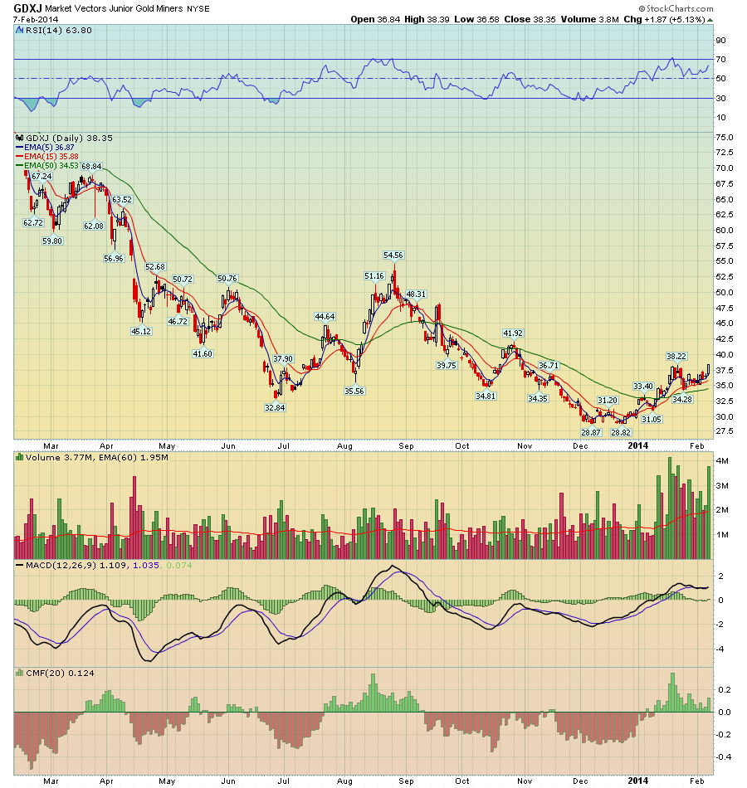Click the RSI(14) indicator legend icon
747x788 pixels.
point(20,30)
